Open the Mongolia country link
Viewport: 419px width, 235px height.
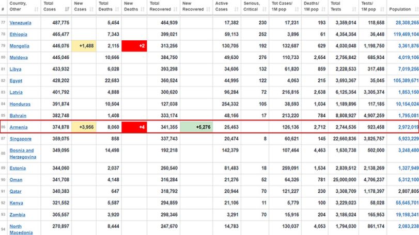click(19, 46)
